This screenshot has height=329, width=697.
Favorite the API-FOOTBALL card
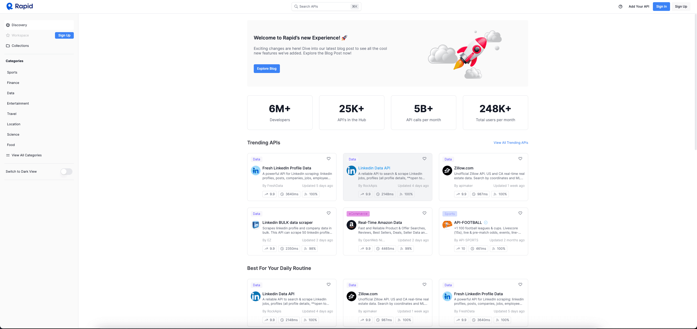[520, 213]
